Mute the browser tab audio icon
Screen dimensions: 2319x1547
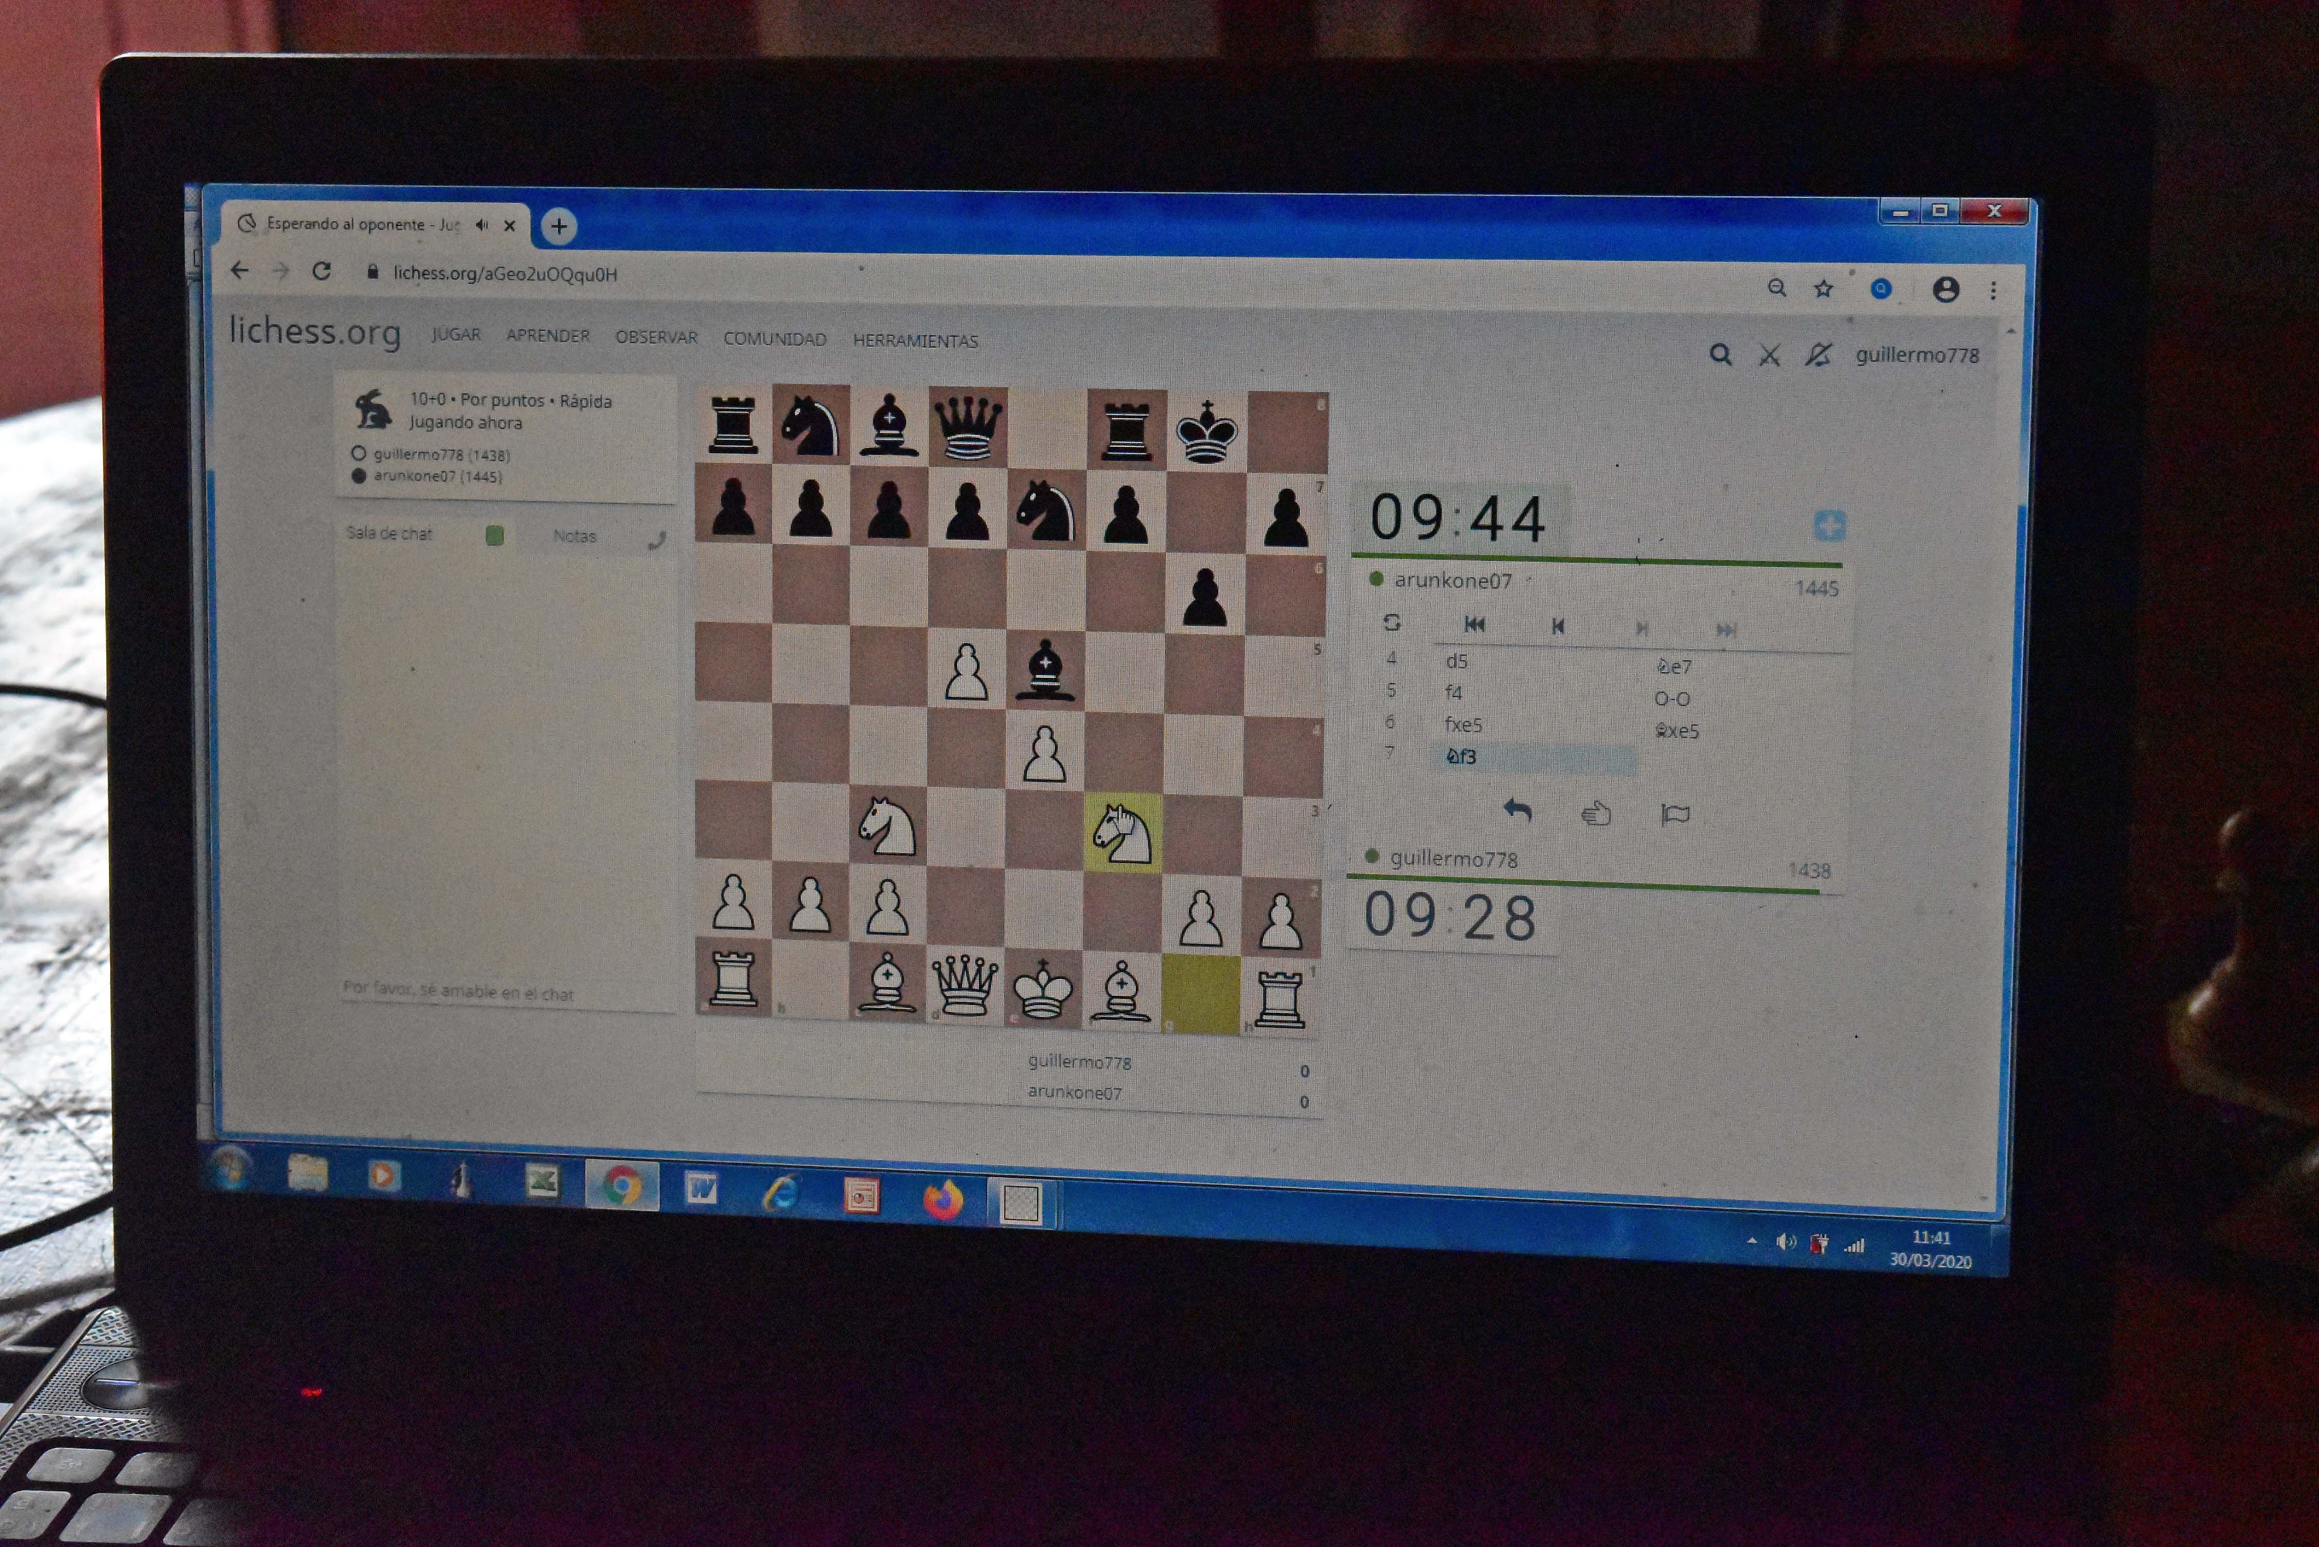(x=482, y=225)
